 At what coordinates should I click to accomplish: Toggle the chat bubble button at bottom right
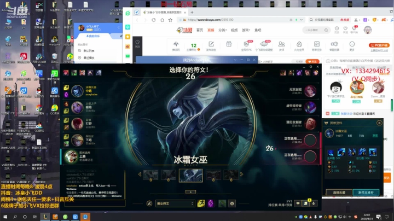tap(298, 203)
